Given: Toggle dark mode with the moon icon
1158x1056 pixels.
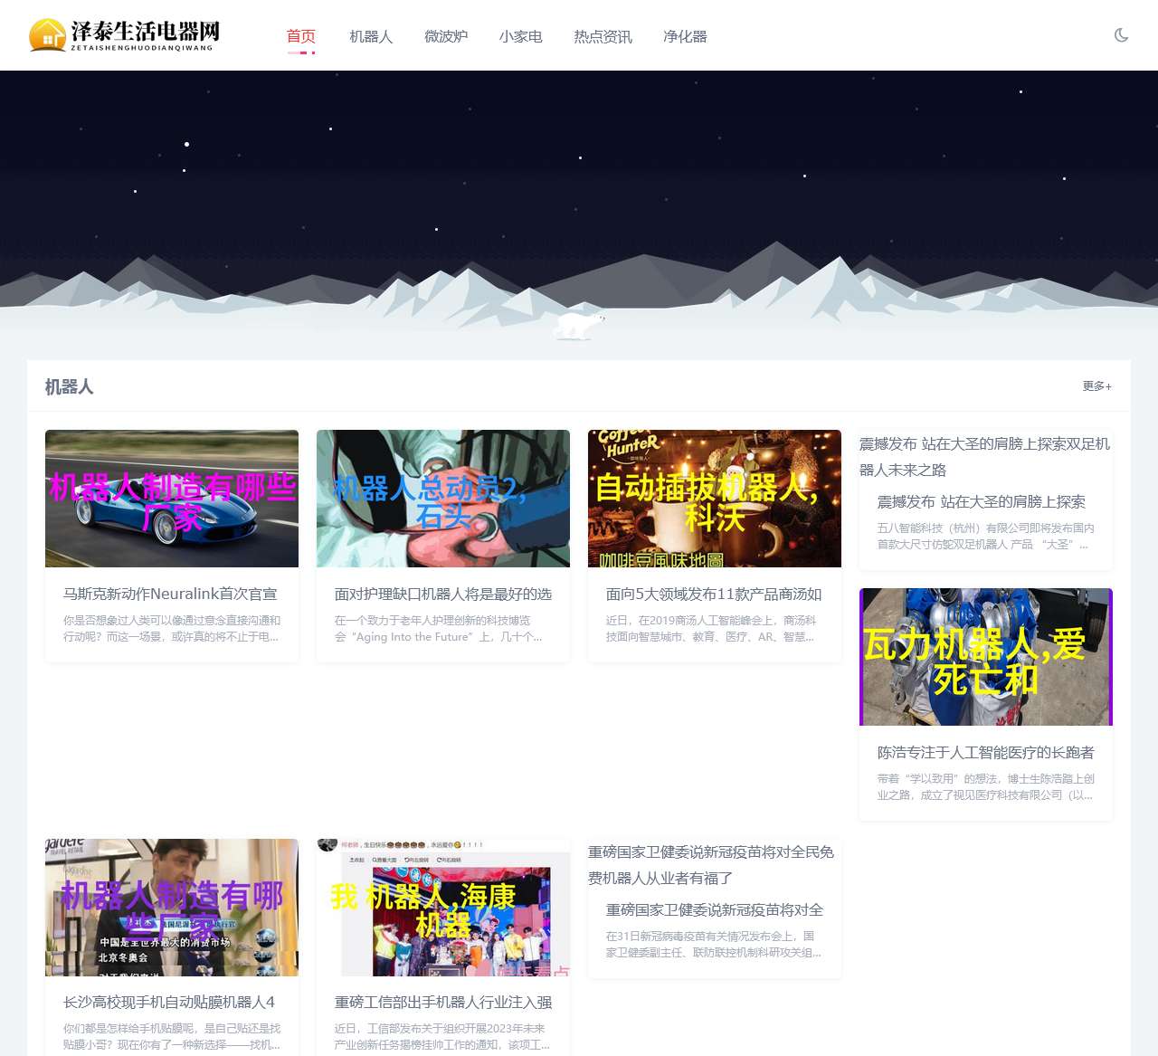Looking at the screenshot, I should (1121, 35).
